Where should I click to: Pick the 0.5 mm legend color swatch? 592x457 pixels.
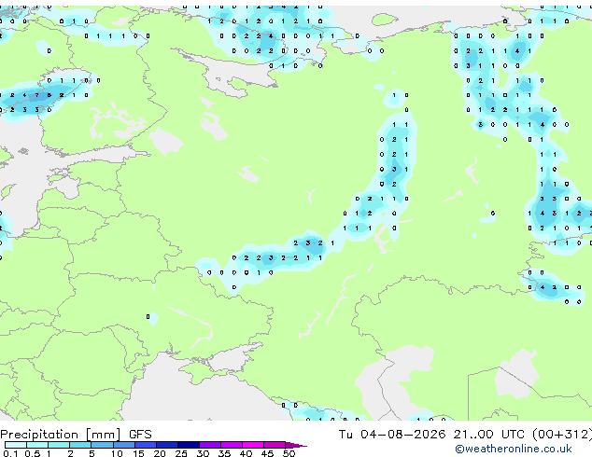coord(37,445)
